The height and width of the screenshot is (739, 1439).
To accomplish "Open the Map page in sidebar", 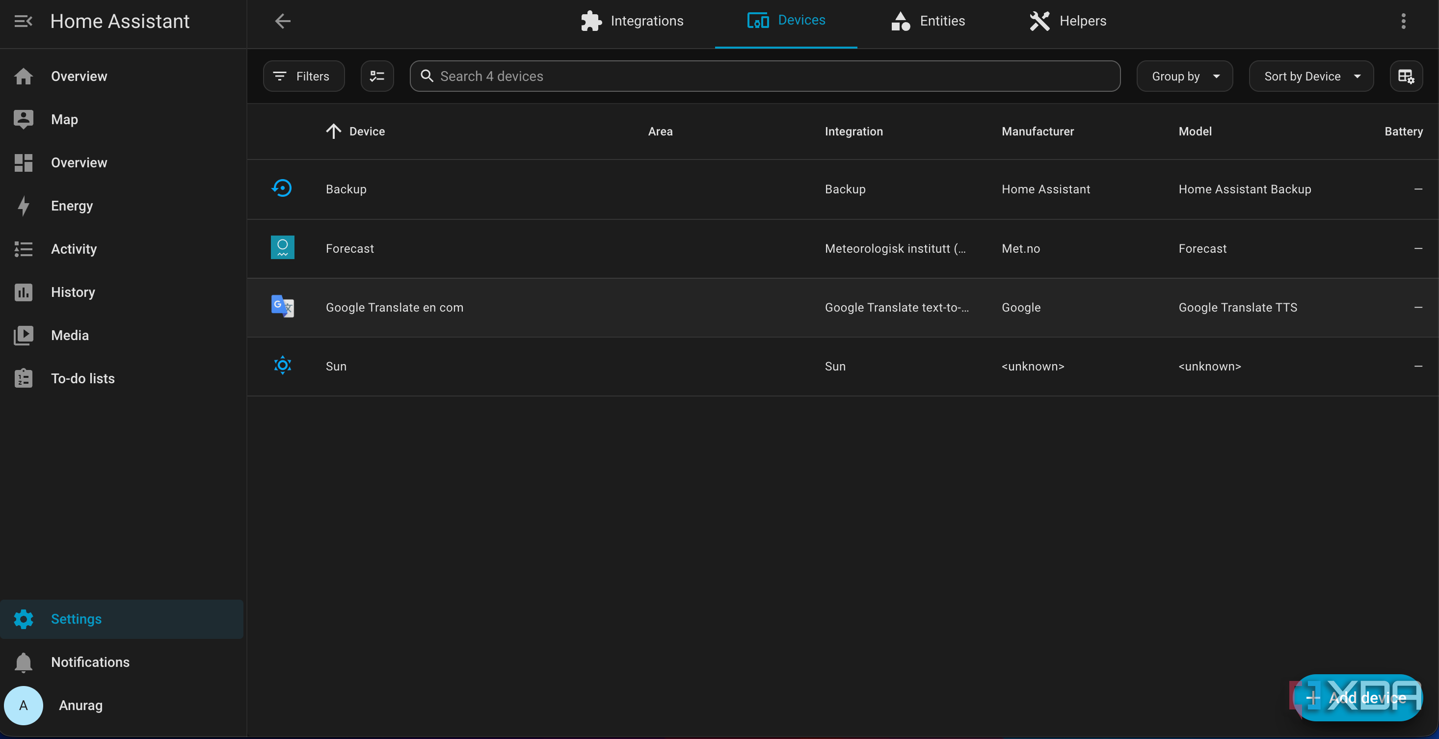I will point(122,119).
